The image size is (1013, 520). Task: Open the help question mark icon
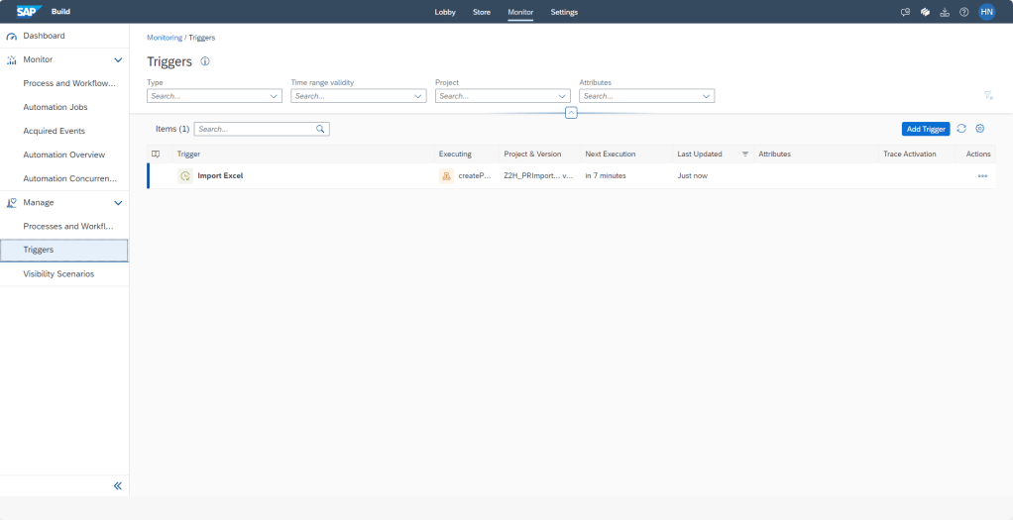coord(963,12)
